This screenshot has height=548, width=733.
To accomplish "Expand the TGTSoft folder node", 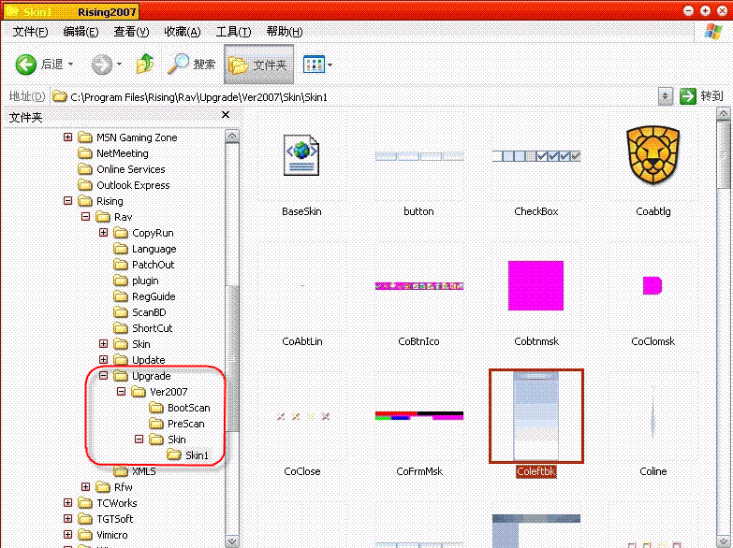I will pos(67,518).
